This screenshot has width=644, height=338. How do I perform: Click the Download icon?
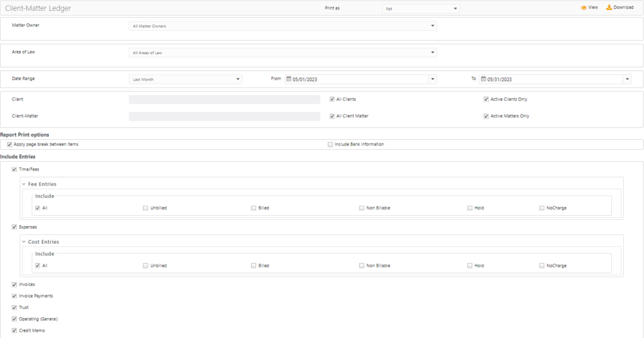click(x=609, y=8)
